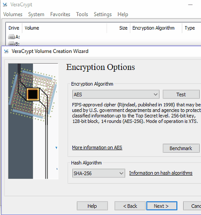The height and width of the screenshot is (215, 201).
Task: Click the VeraCrypt main window logo icon
Action: (x=5, y=4)
